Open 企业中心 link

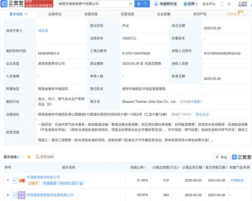[x=209, y=4]
